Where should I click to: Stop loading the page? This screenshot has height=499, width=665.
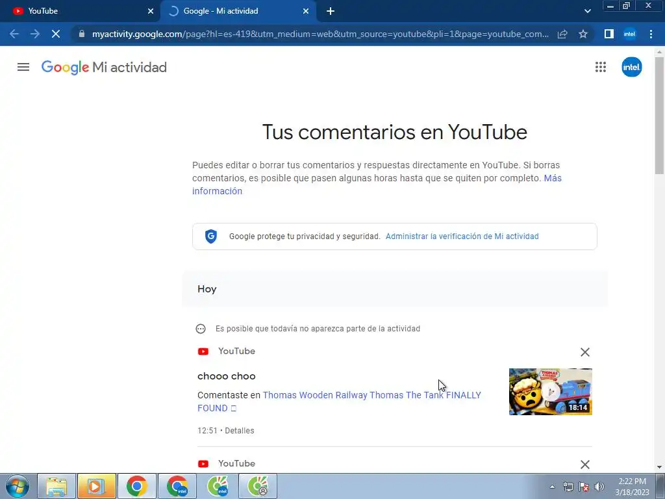(x=56, y=34)
